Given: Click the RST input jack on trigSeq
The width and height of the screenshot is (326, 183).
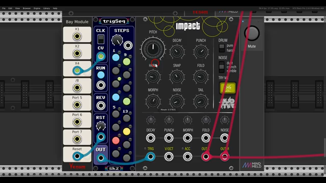Looking at the screenshot, I should point(101,137).
